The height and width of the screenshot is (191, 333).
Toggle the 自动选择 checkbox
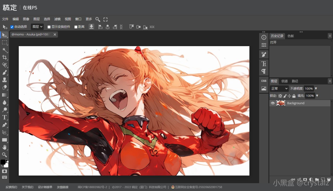12,27
